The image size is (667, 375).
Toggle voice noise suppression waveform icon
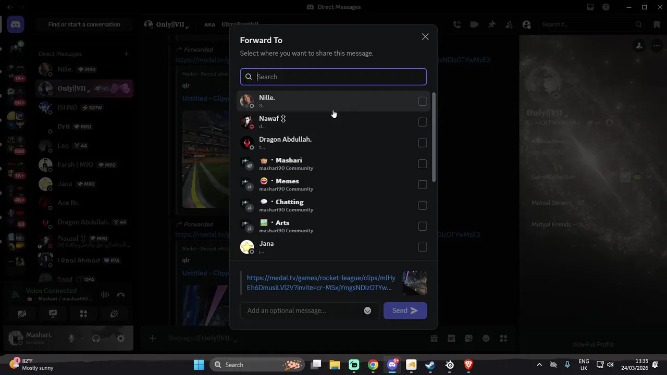(105, 295)
